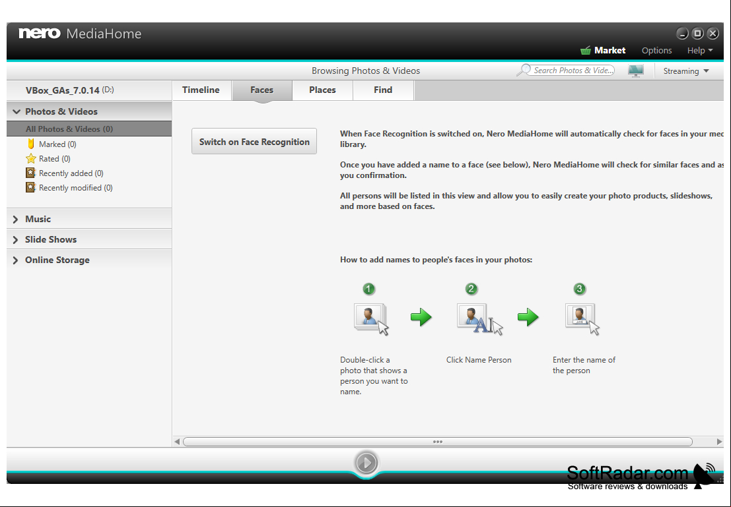Expand the Slide Shows section
This screenshot has height=507, width=731.
pyautogui.click(x=15, y=239)
